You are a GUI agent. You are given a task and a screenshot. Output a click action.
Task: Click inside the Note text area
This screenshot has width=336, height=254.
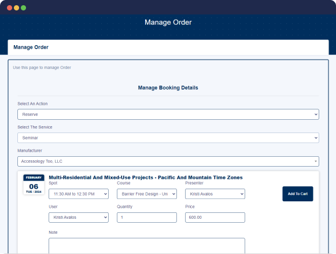pos(147,246)
